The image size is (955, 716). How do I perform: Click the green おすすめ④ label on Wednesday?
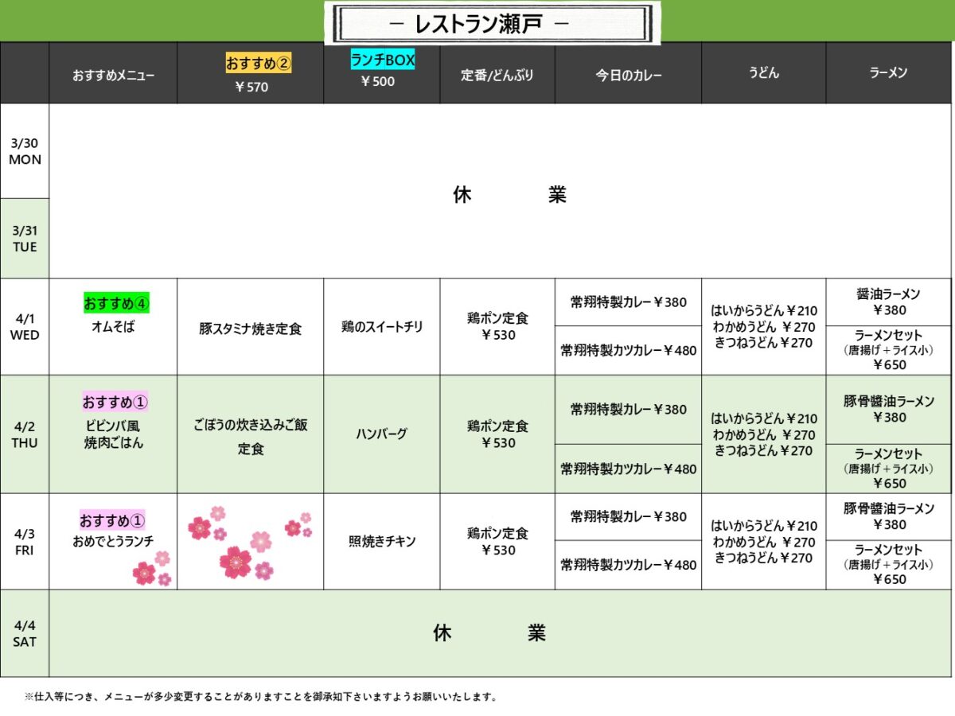coord(117,303)
